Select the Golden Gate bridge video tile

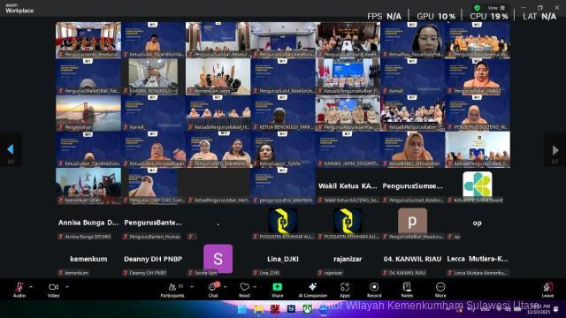(88, 113)
